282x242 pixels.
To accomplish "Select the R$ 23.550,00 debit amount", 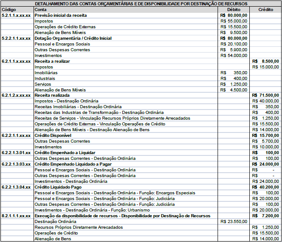I will (233, 222).
